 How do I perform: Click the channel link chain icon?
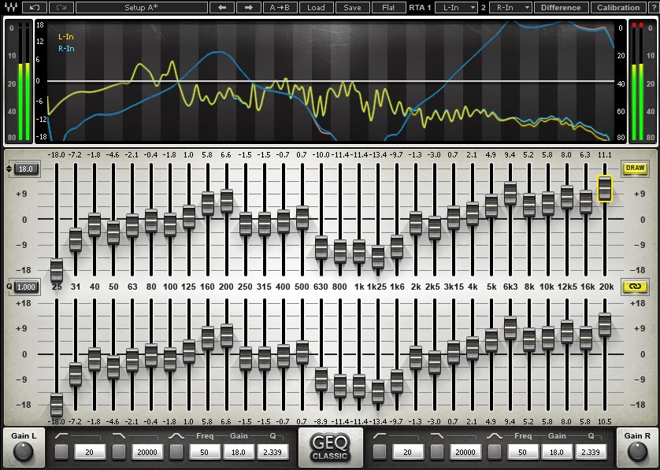(x=636, y=287)
